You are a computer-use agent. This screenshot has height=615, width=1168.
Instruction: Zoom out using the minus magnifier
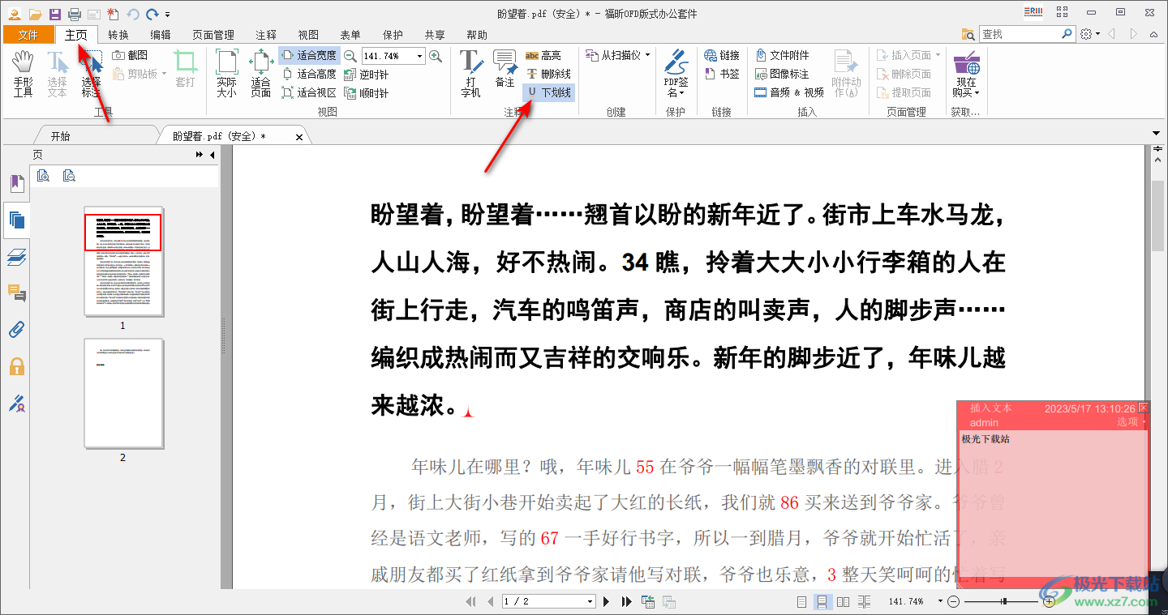click(350, 56)
